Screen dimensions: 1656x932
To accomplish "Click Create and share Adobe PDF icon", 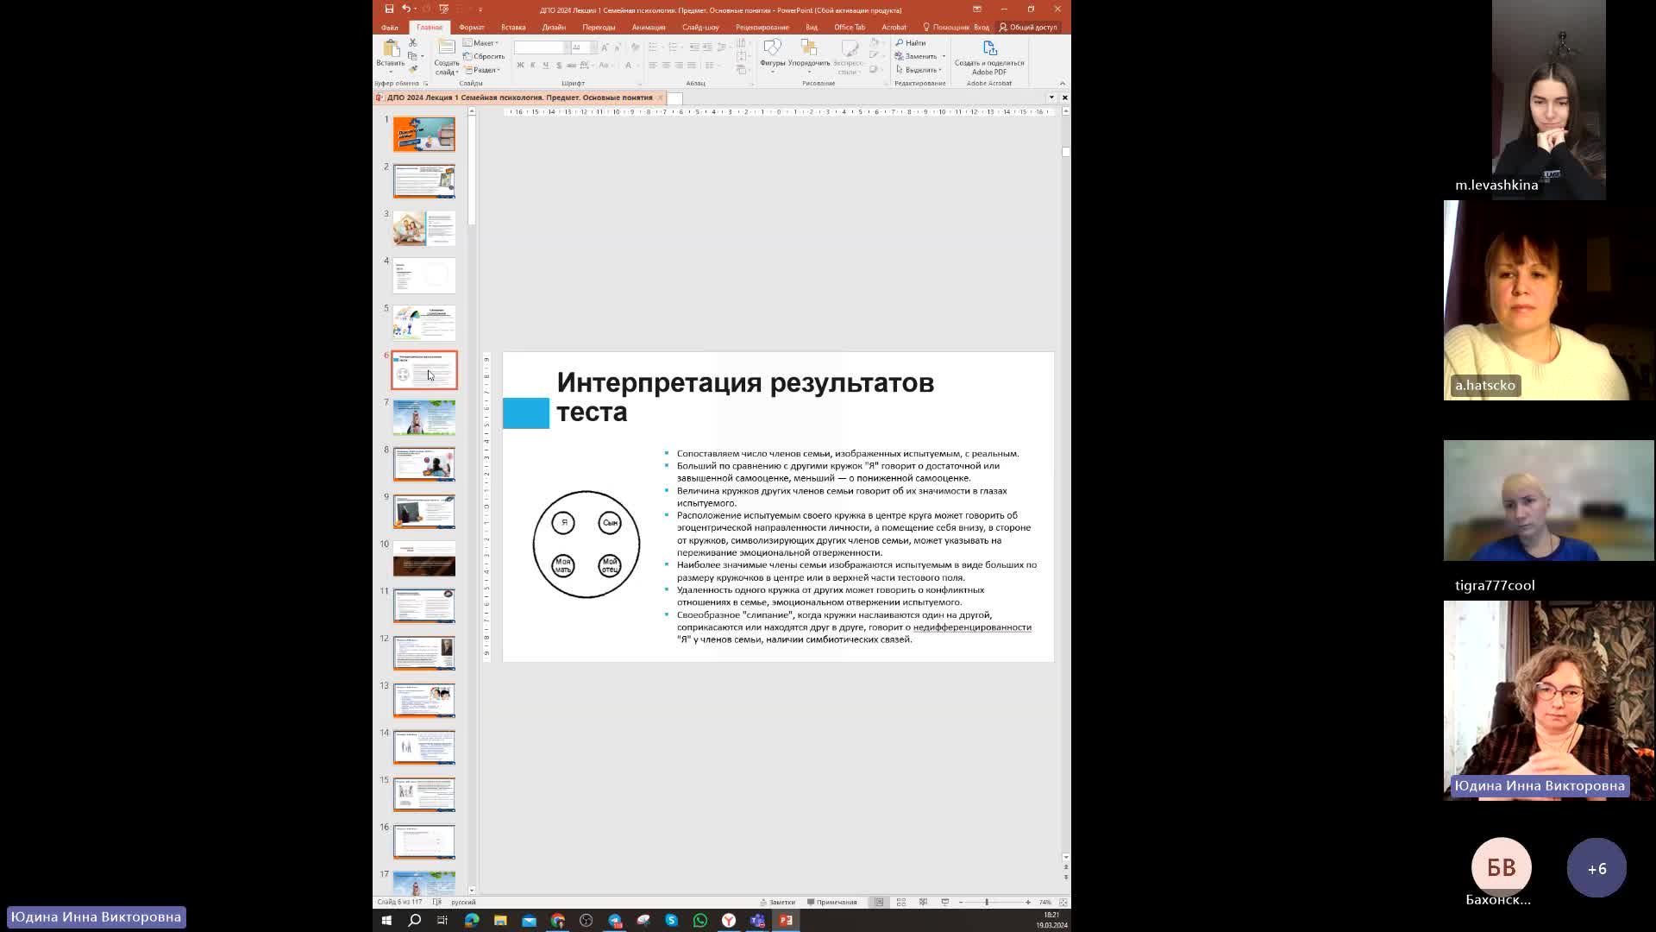I will [989, 56].
